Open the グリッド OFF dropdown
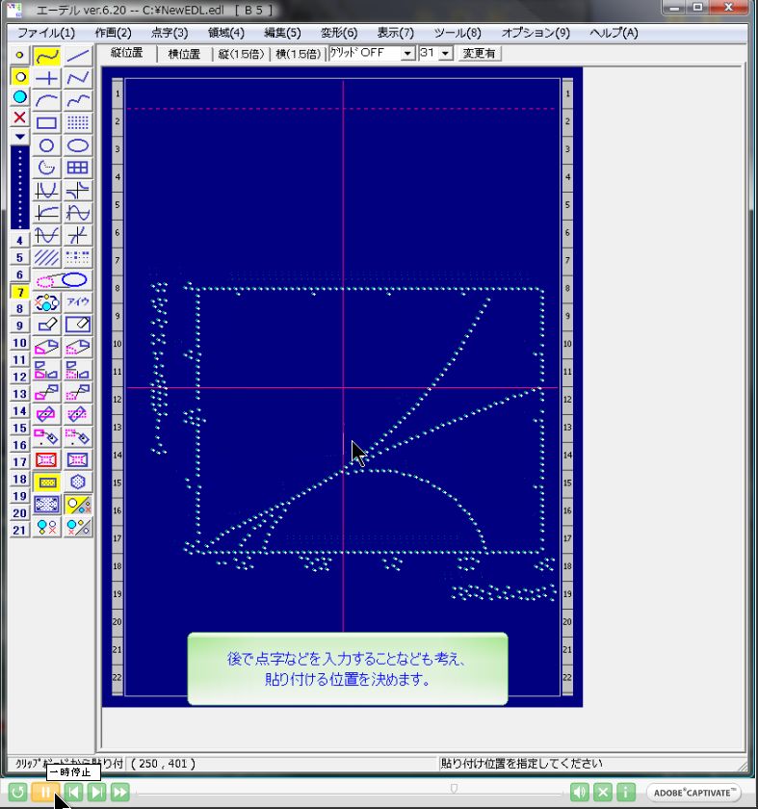The height and width of the screenshot is (809, 758). 407,54
